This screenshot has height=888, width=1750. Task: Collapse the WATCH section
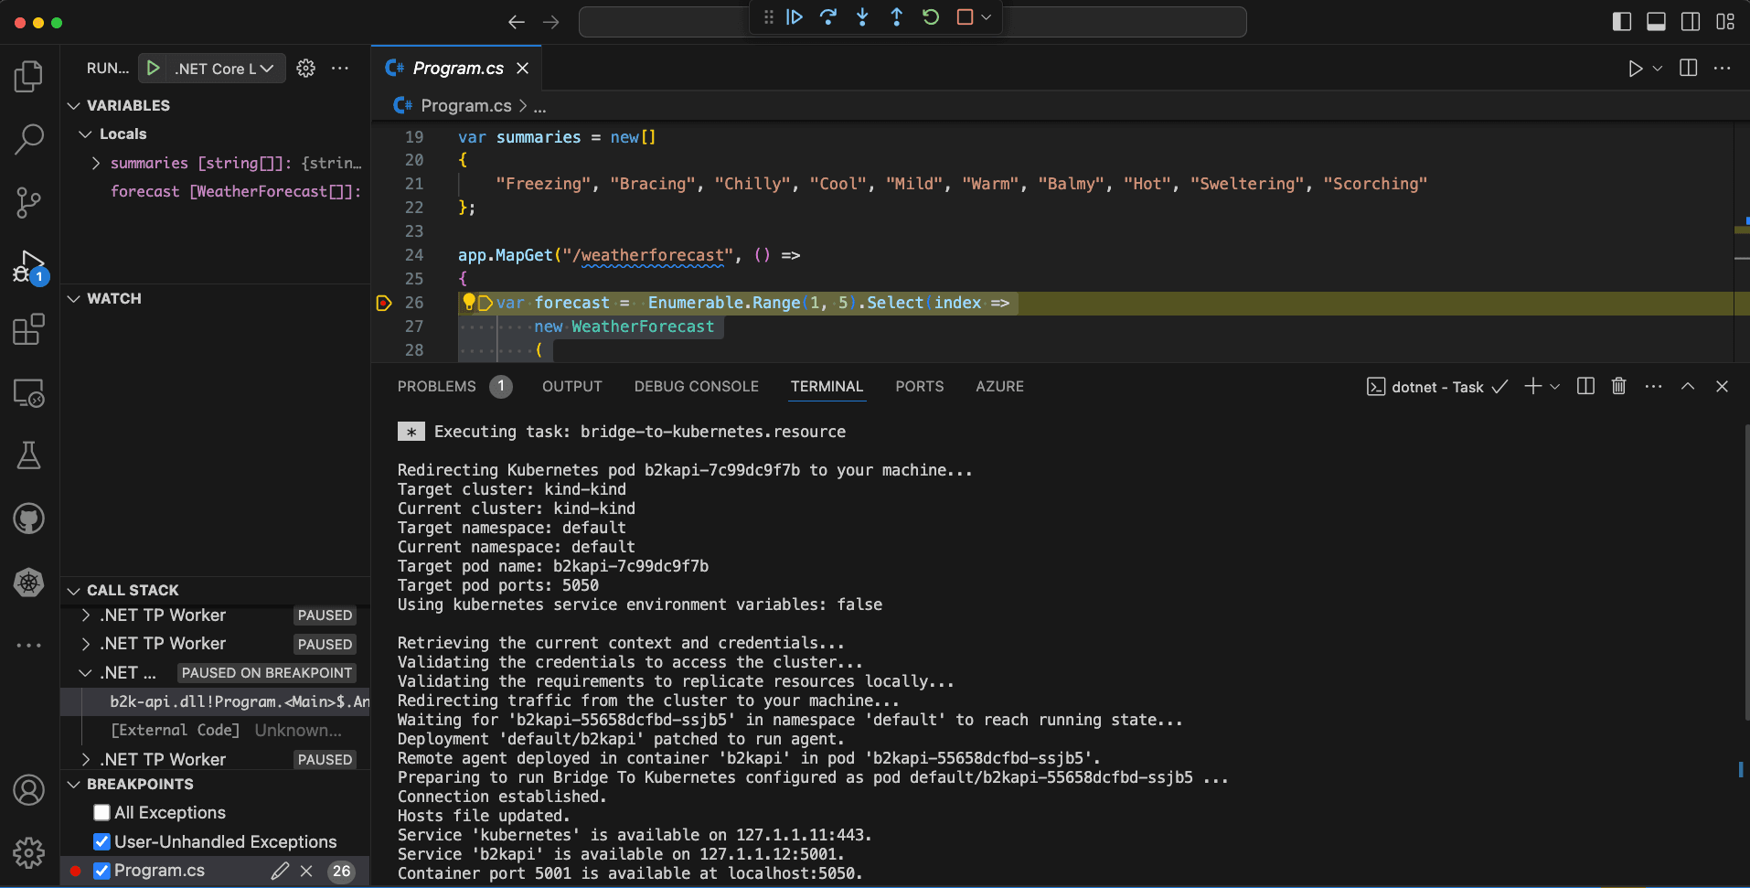pos(74,299)
